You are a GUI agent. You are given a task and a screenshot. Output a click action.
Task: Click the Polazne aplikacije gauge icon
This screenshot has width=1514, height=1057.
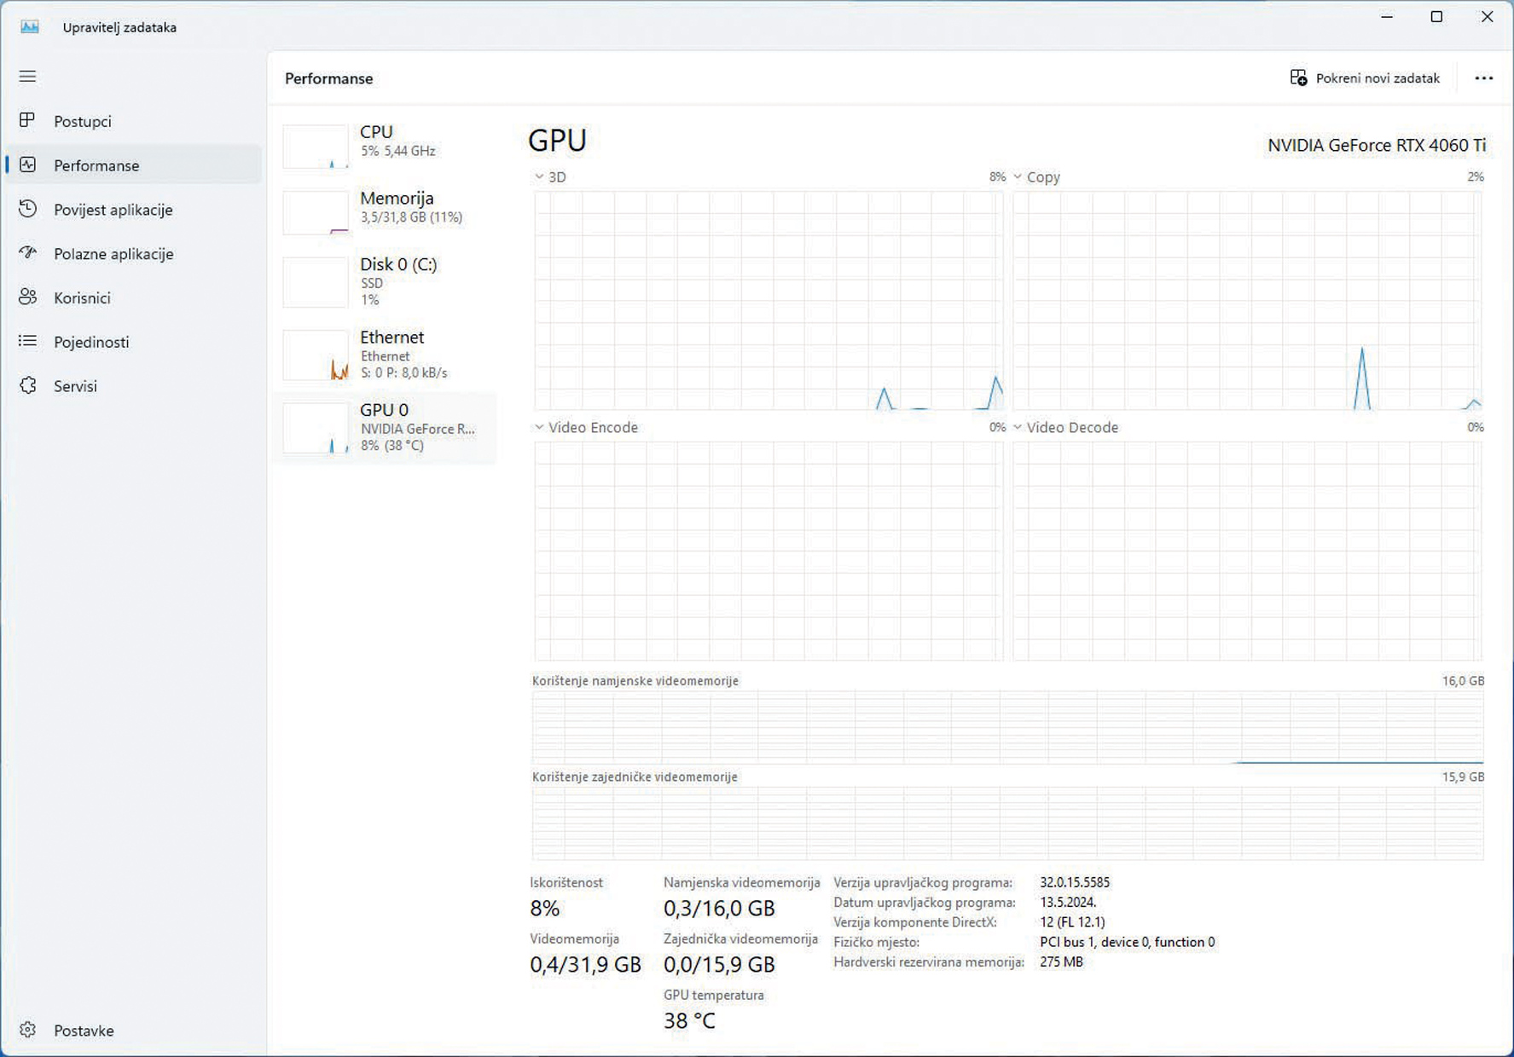(27, 253)
